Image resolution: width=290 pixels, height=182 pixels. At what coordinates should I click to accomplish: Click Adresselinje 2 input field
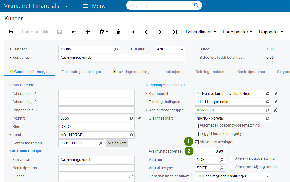(x=97, y=102)
